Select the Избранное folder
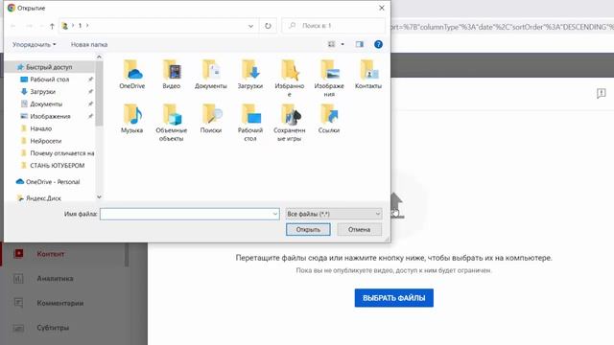614x345 pixels. (x=290, y=79)
